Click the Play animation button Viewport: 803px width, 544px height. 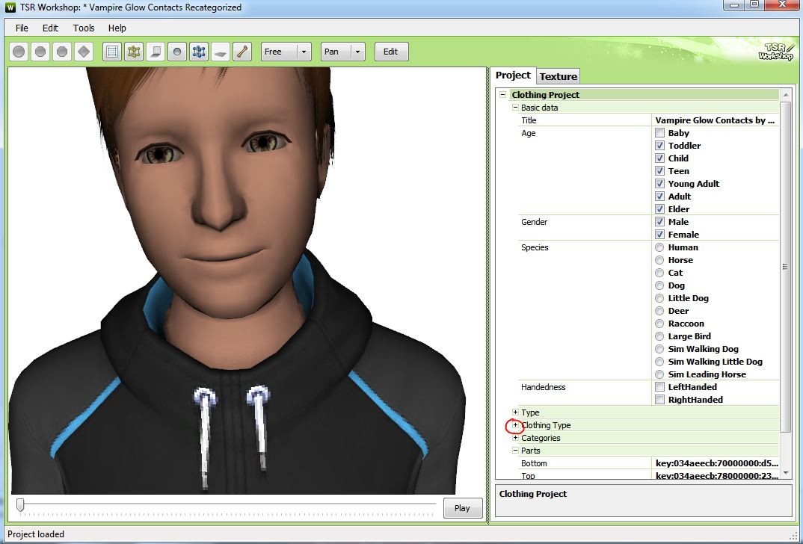(x=462, y=508)
